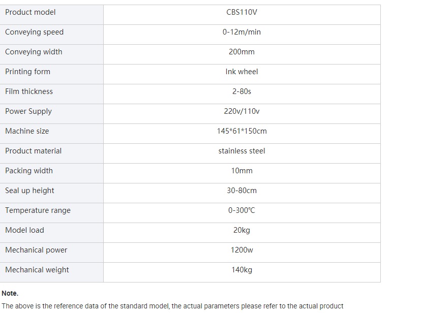Image resolution: width=421 pixels, height=313 pixels.
Task: Select the 0-12m/min speed value
Action: [242, 32]
